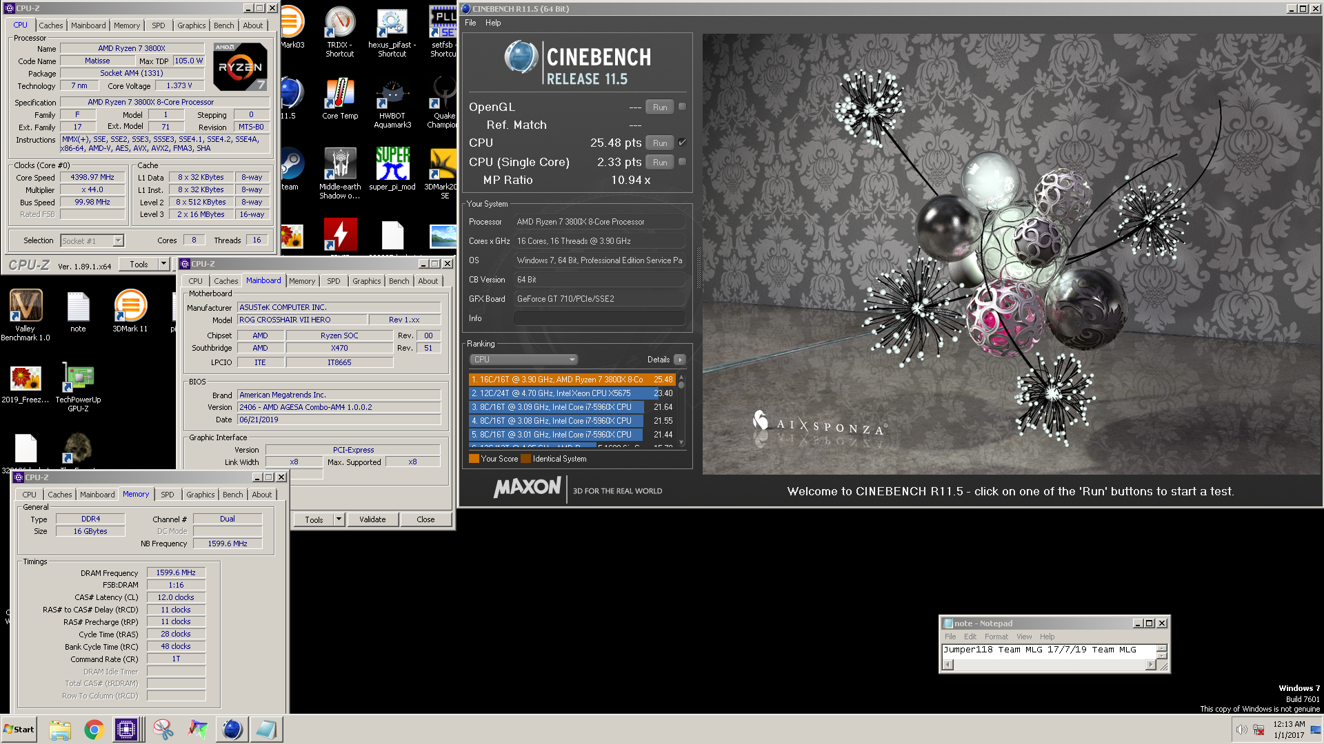Switch to Notepad taskbar icon
The width and height of the screenshot is (1324, 744).
pyautogui.click(x=266, y=730)
